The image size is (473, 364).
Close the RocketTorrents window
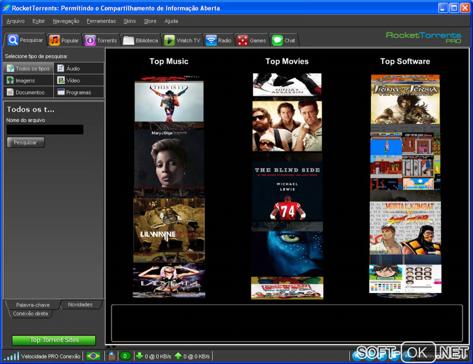(x=465, y=8)
